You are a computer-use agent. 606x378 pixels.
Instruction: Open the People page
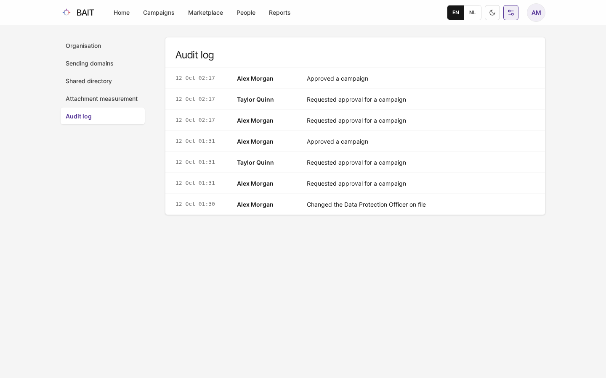coord(246,13)
